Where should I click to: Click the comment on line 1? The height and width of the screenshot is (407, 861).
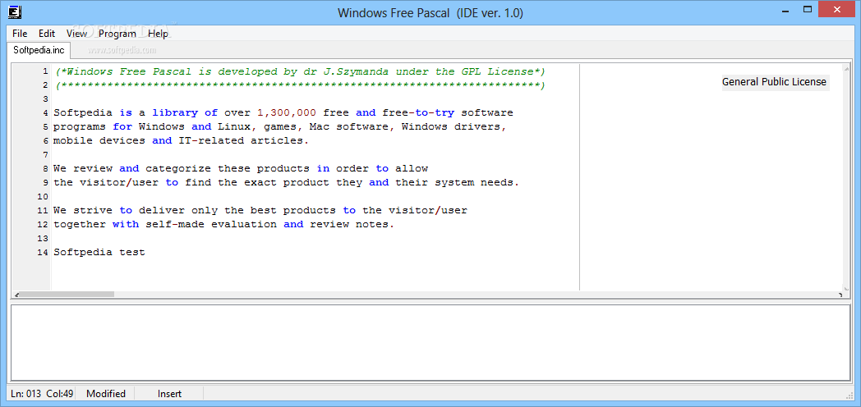tap(300, 71)
